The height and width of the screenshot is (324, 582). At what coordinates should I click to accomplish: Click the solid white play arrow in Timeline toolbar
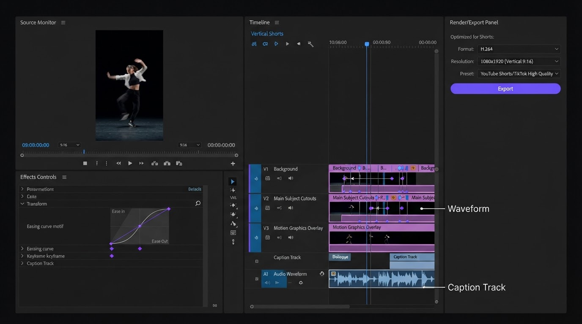point(288,44)
